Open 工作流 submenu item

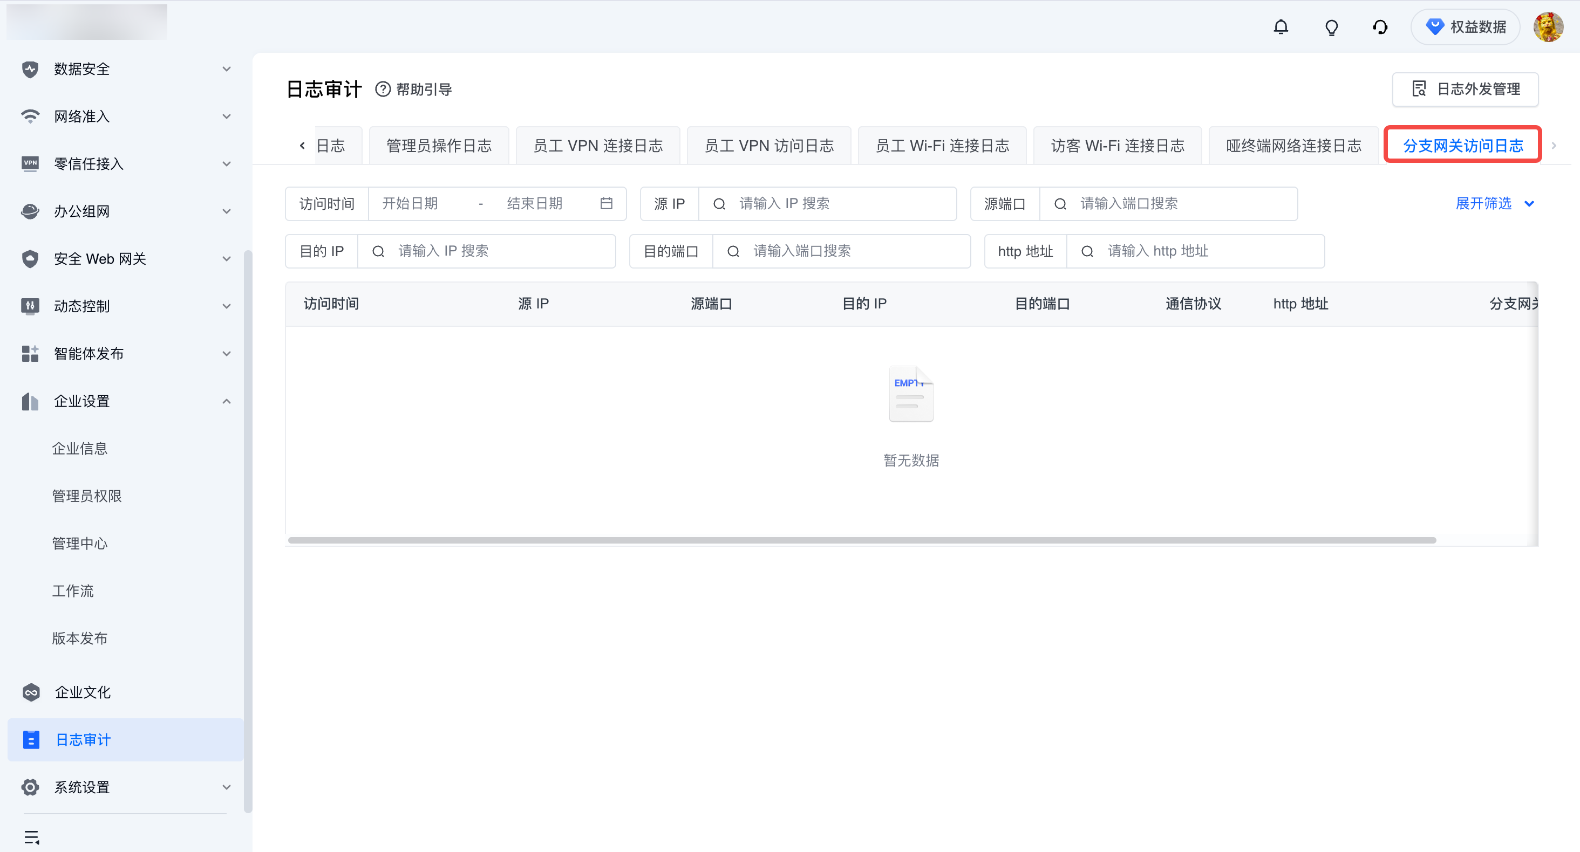point(73,591)
